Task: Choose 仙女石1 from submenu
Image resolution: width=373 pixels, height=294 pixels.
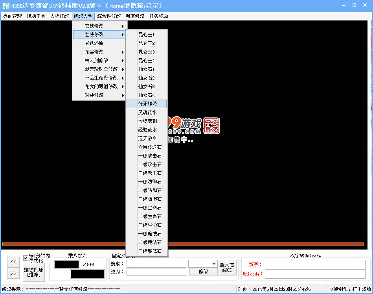Action: click(147, 69)
